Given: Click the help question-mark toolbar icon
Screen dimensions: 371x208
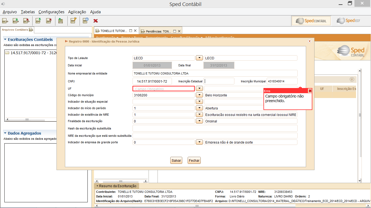Looking at the screenshot, I should pos(86,21).
